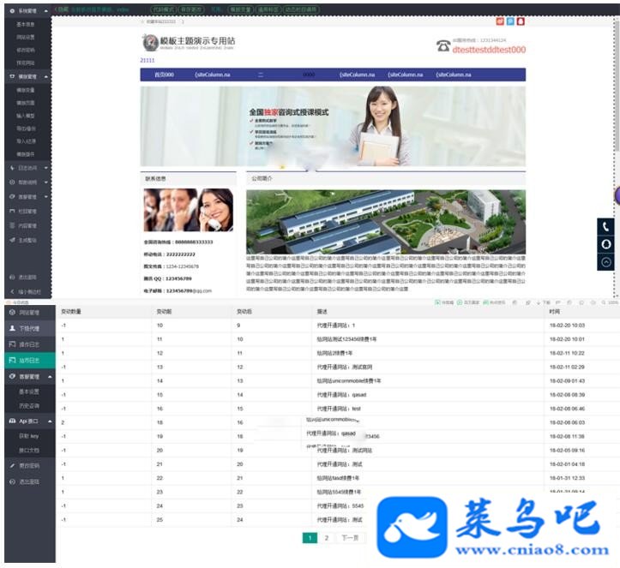Click the 生成整站 paper plane icon
Screen dimensions: 620x568
click(12, 240)
